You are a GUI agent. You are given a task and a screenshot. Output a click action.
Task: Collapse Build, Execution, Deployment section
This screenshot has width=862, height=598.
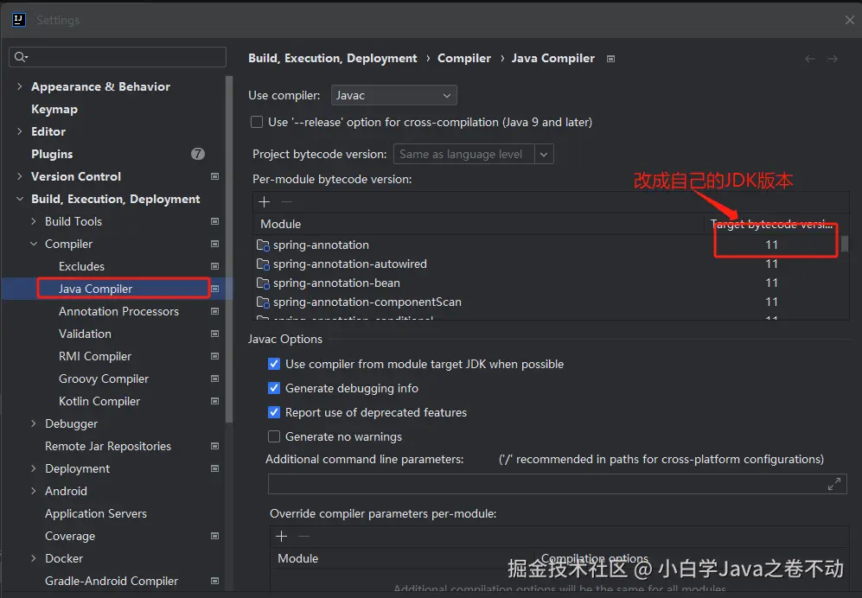pyautogui.click(x=20, y=199)
